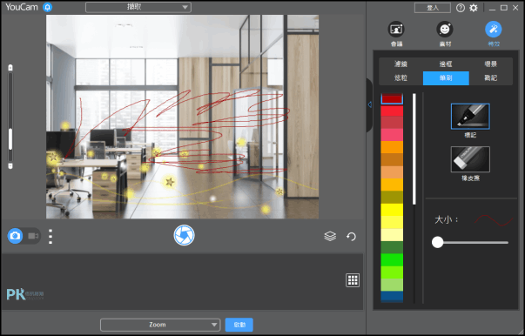Open the layers stack icon
525x336 pixels.
click(x=330, y=236)
